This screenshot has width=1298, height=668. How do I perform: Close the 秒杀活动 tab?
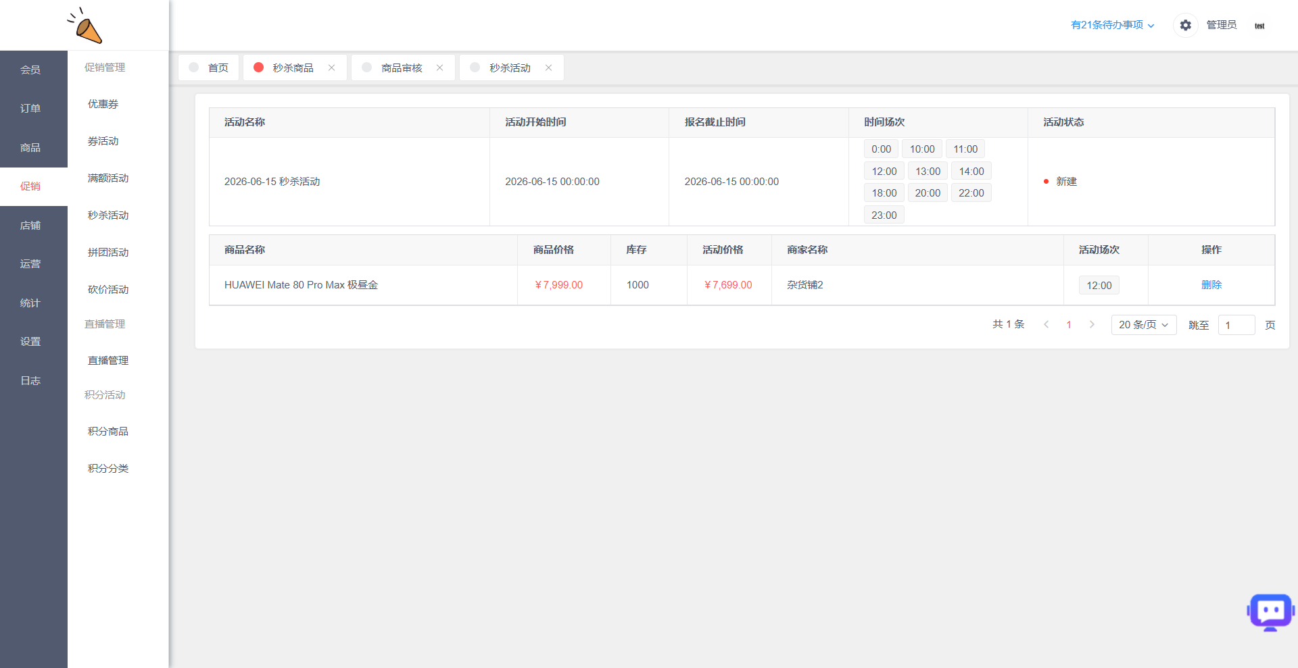click(548, 68)
